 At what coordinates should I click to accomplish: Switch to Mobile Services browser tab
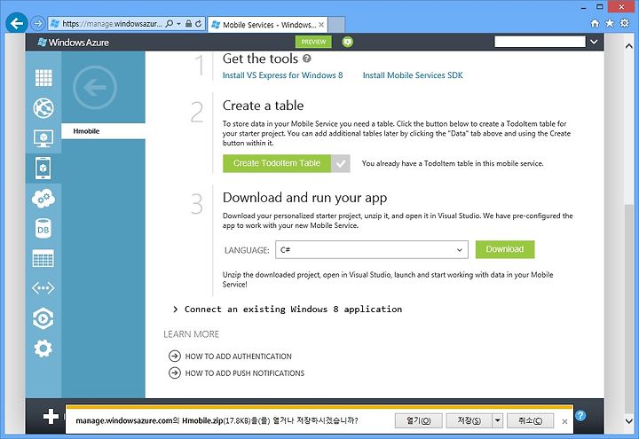click(x=266, y=25)
